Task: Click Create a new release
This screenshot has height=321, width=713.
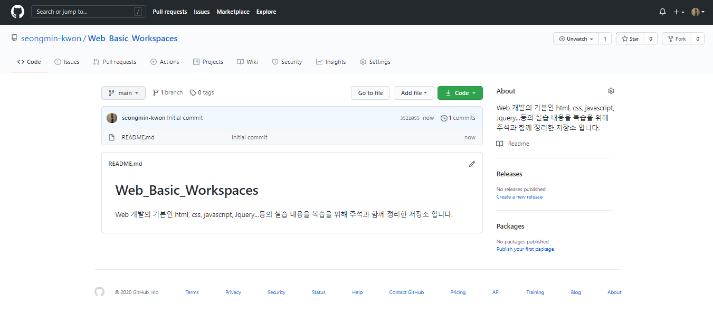Action: [519, 197]
